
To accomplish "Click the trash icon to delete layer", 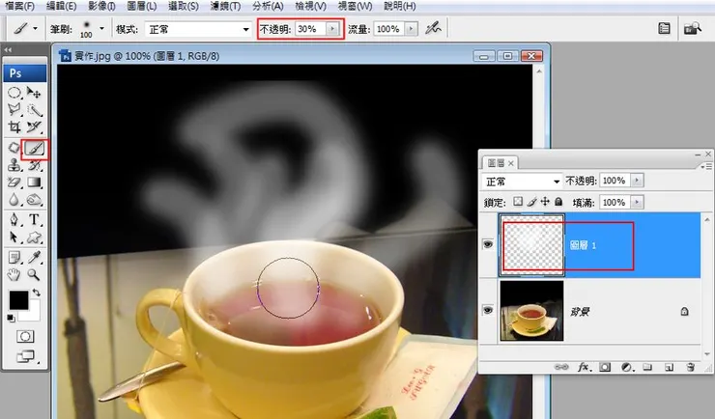I will coord(690,367).
